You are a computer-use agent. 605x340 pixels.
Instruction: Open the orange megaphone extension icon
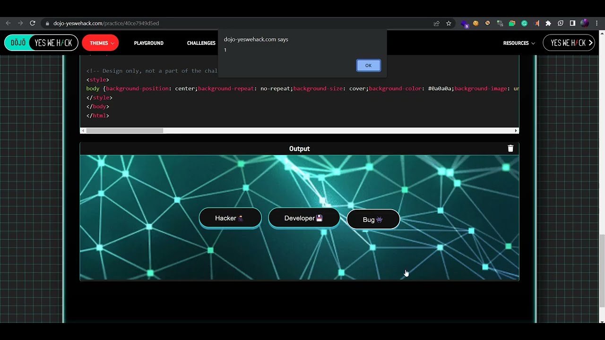click(x=536, y=23)
